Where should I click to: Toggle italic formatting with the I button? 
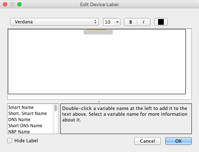click(x=144, y=22)
